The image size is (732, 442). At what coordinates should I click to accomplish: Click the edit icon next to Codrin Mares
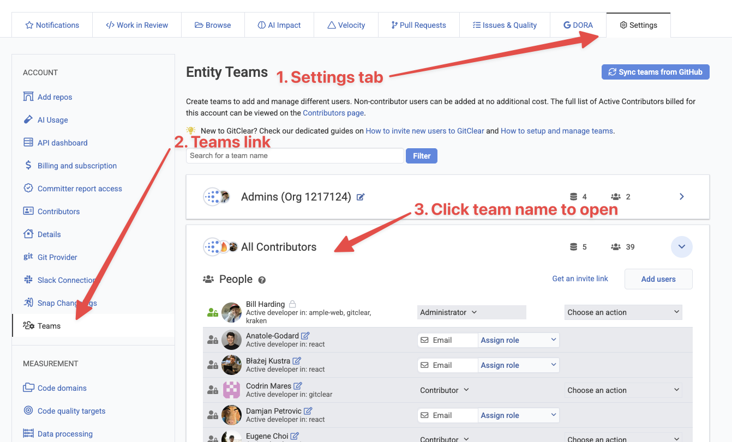(x=298, y=386)
